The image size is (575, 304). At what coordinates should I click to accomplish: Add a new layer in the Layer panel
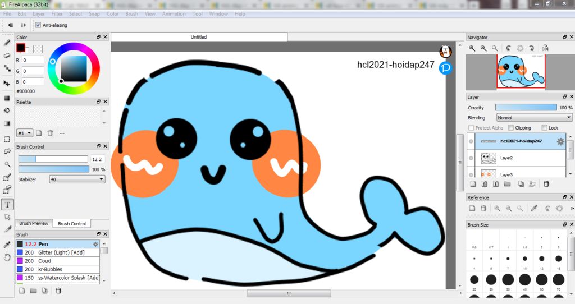473,184
